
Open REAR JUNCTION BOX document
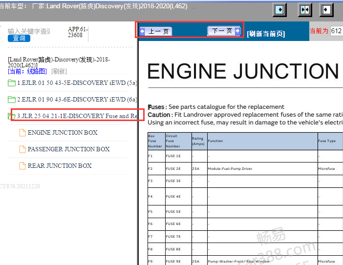point(60,166)
